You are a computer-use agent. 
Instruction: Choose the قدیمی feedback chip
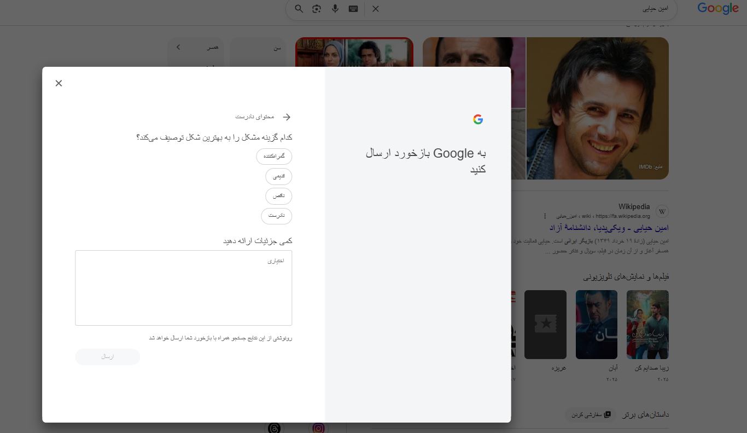click(279, 176)
